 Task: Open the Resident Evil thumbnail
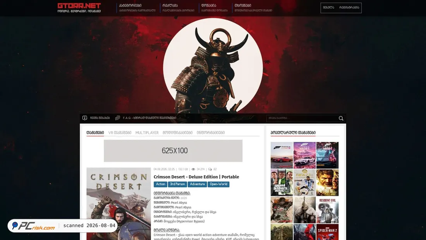(x=327, y=210)
